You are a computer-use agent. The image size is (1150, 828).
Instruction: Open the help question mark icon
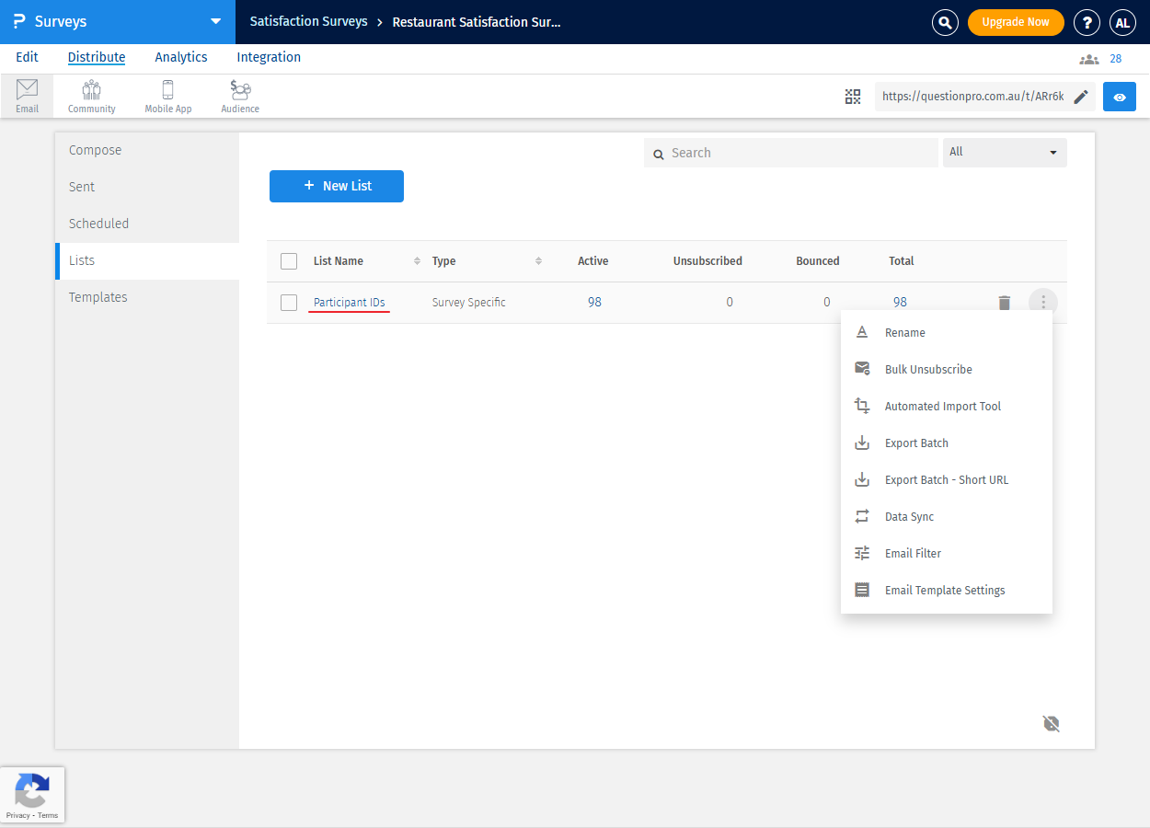click(1087, 22)
